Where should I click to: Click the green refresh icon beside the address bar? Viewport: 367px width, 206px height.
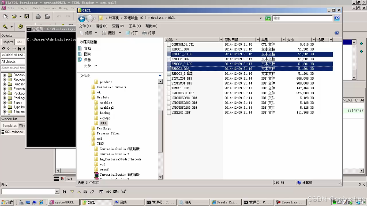coord(268,18)
